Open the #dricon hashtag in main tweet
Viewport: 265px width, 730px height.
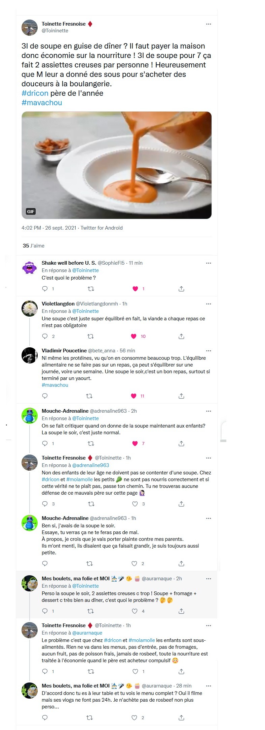35,93
